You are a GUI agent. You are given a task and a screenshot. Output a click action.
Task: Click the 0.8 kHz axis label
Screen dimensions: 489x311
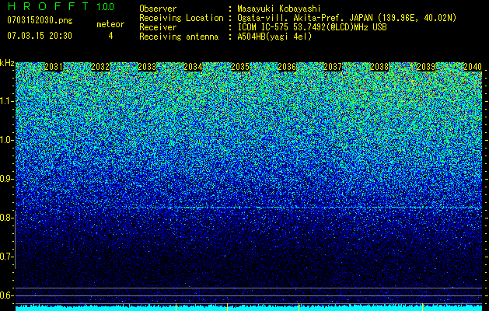[6, 218]
